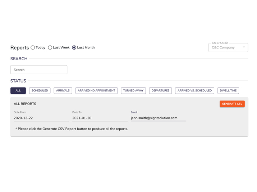
Task: Filter by SCHEDULED status
Action: click(x=40, y=90)
